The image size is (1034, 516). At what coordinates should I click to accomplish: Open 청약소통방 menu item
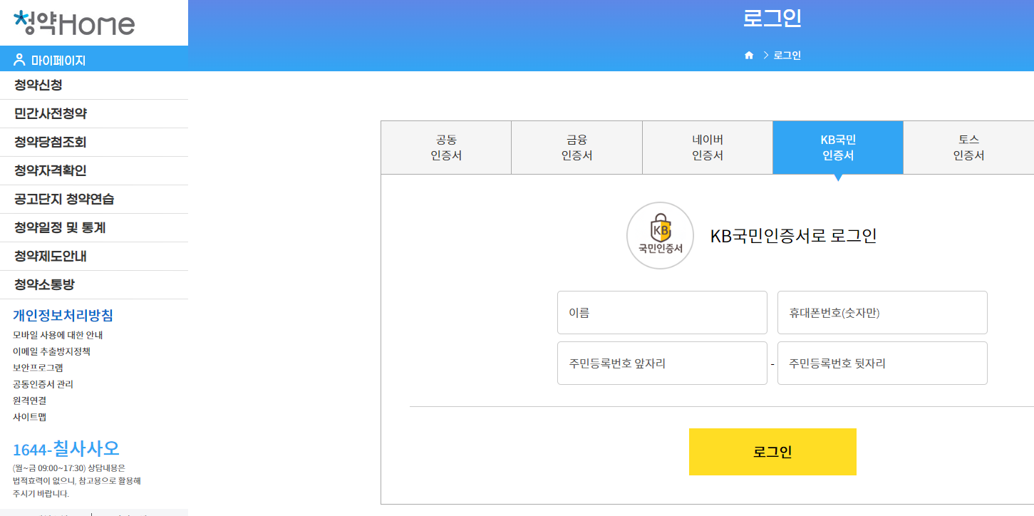(x=94, y=285)
